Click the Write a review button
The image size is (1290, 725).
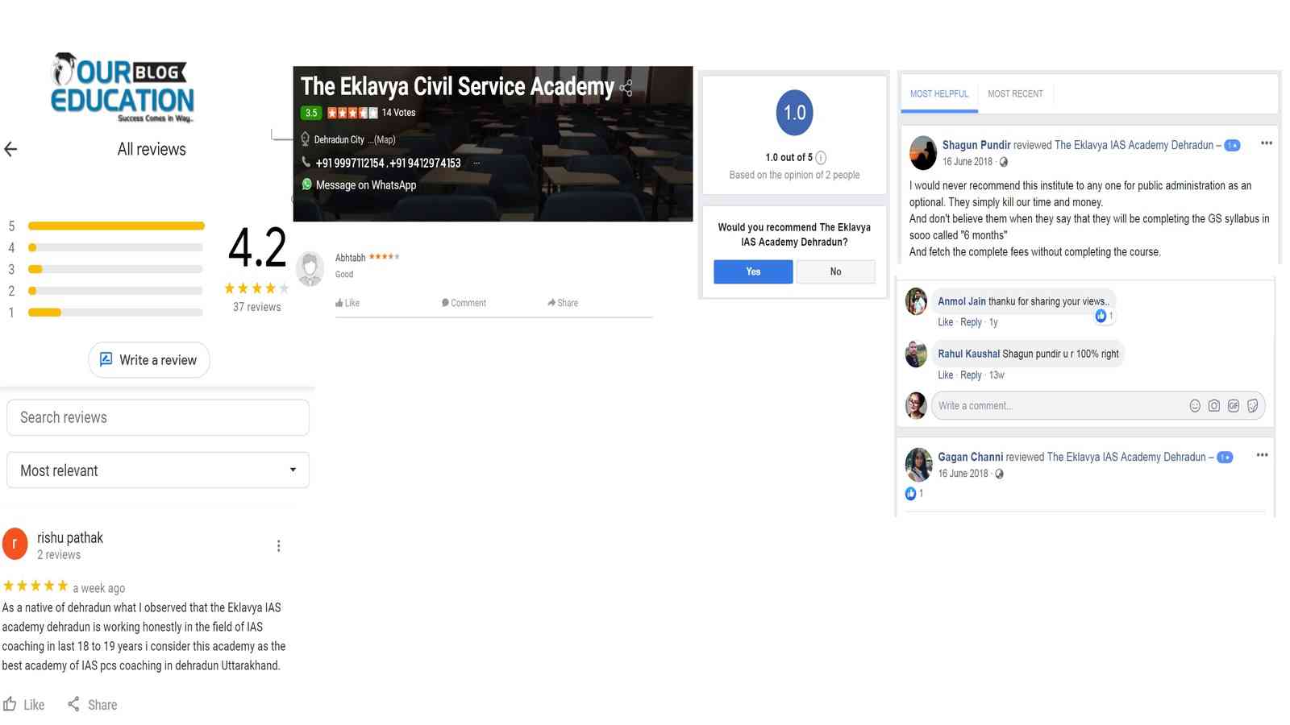[149, 360]
